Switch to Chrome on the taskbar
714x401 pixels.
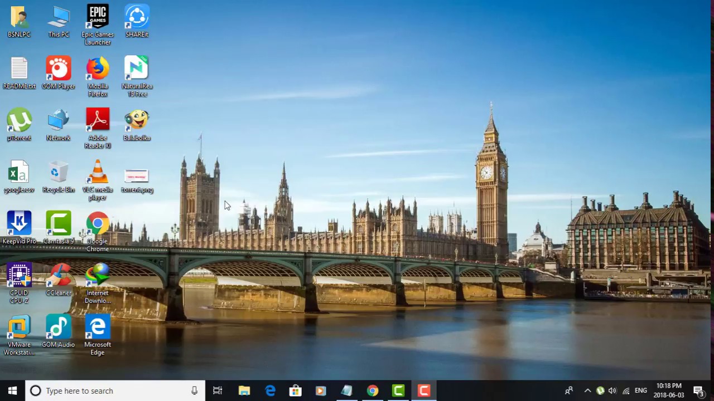[372, 391]
